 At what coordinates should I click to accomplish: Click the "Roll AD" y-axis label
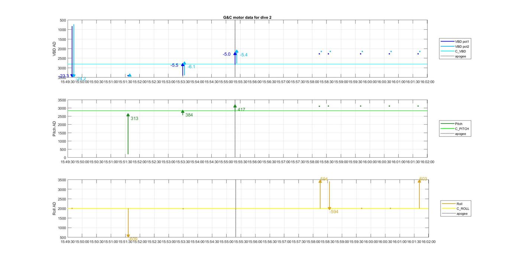54,209
